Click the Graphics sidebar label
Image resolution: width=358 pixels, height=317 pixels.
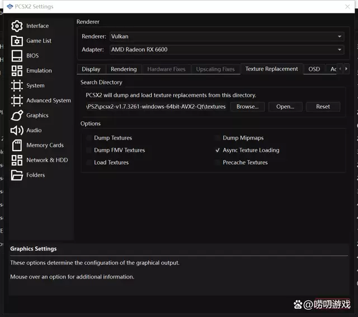click(x=37, y=116)
